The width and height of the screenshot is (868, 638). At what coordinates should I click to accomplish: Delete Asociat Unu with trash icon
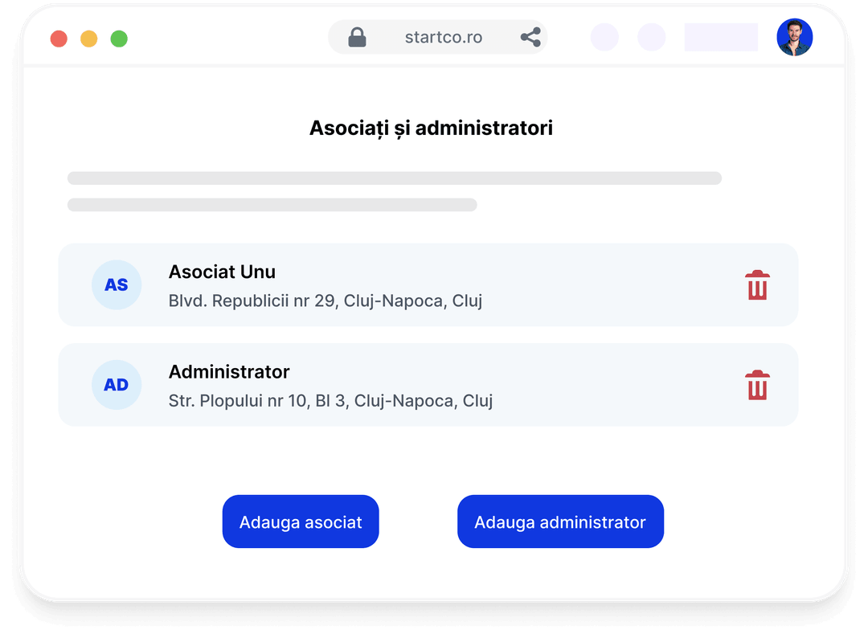pos(757,285)
